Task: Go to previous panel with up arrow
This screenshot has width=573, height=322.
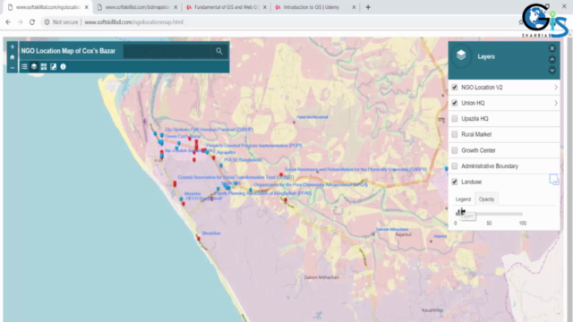Action: pyautogui.click(x=552, y=59)
